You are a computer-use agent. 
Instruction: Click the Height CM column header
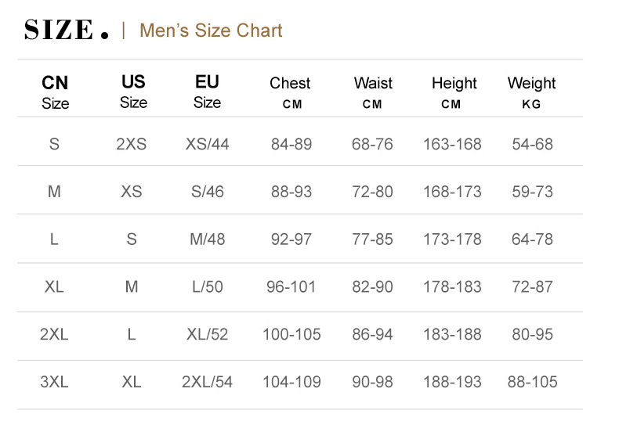click(x=454, y=92)
